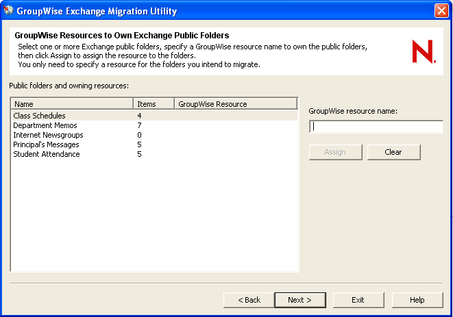Click the Novell N logo

coord(424,51)
